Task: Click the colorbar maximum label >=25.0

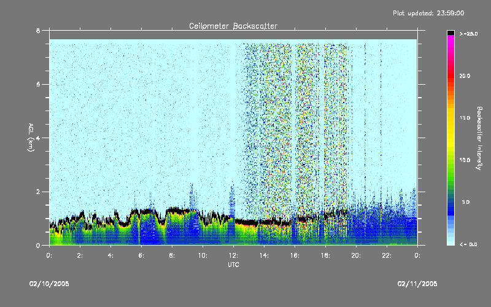Action: pyautogui.click(x=468, y=34)
